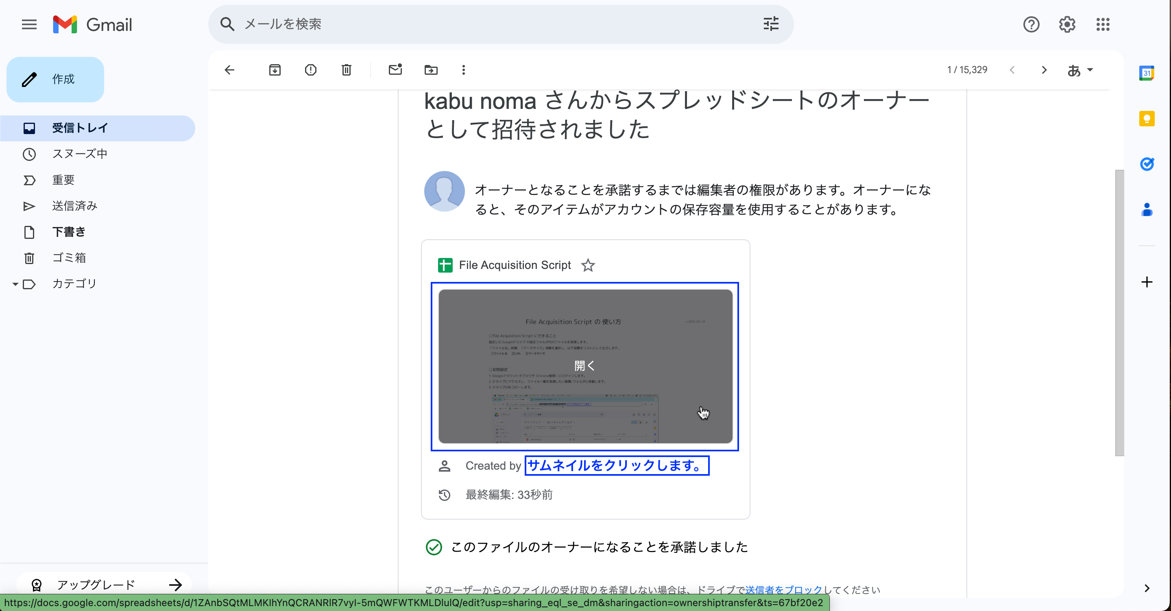Open the Move to folder icon

point(431,70)
